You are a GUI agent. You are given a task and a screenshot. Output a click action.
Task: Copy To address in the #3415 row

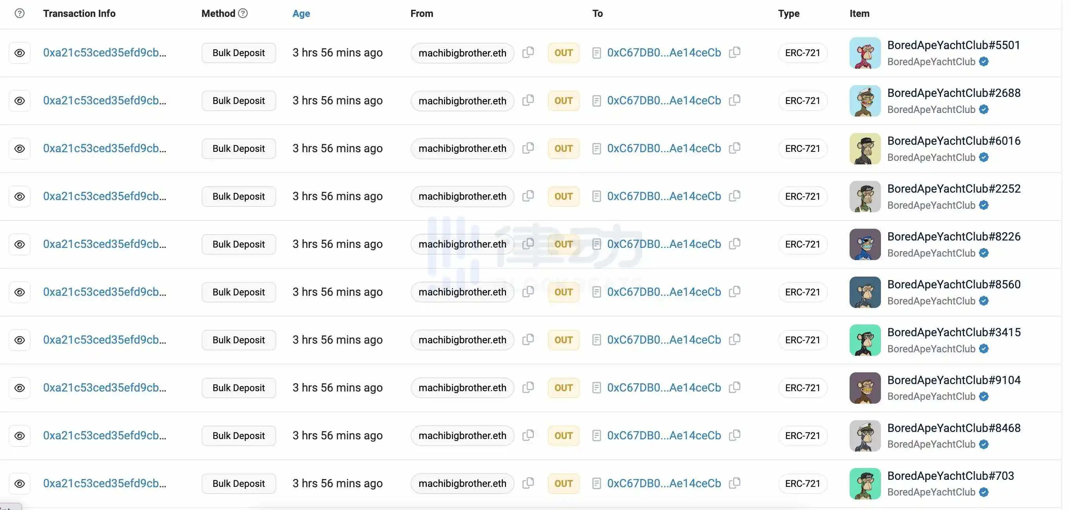pyautogui.click(x=735, y=339)
